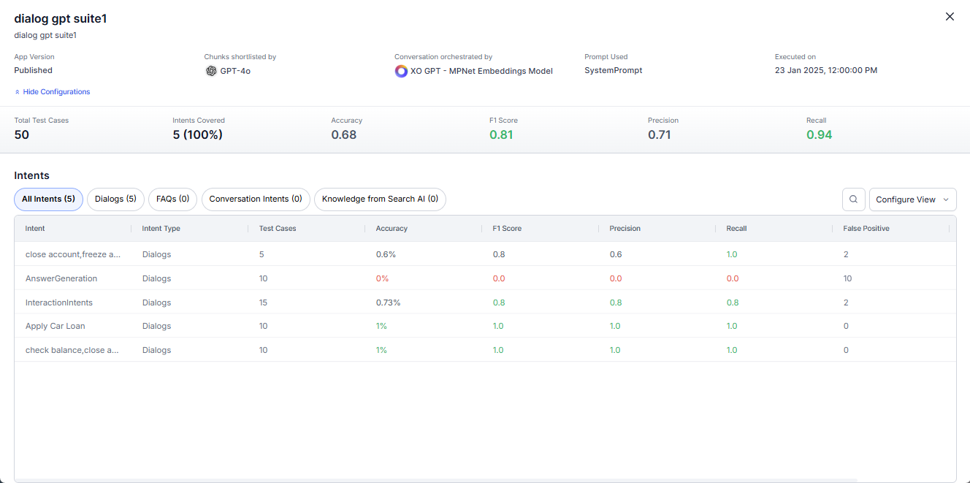Click the search icon in Intents section
This screenshot has height=483, width=970.
tap(853, 199)
